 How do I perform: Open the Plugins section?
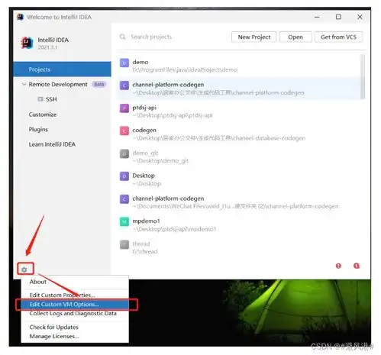click(38, 130)
